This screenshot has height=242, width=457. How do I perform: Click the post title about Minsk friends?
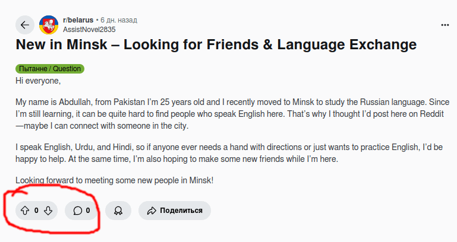[216, 45]
